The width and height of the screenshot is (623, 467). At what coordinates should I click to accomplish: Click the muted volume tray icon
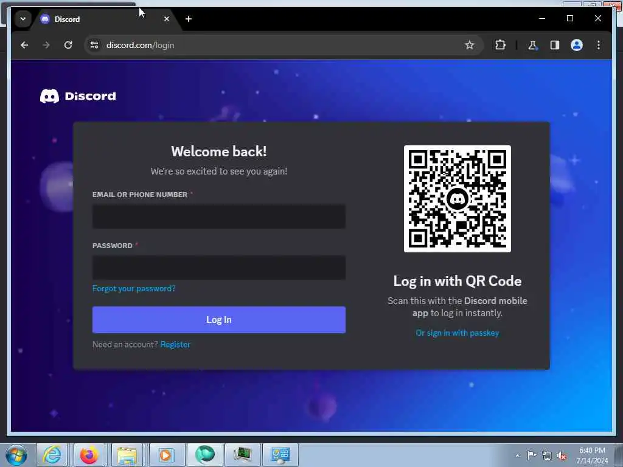pos(562,456)
